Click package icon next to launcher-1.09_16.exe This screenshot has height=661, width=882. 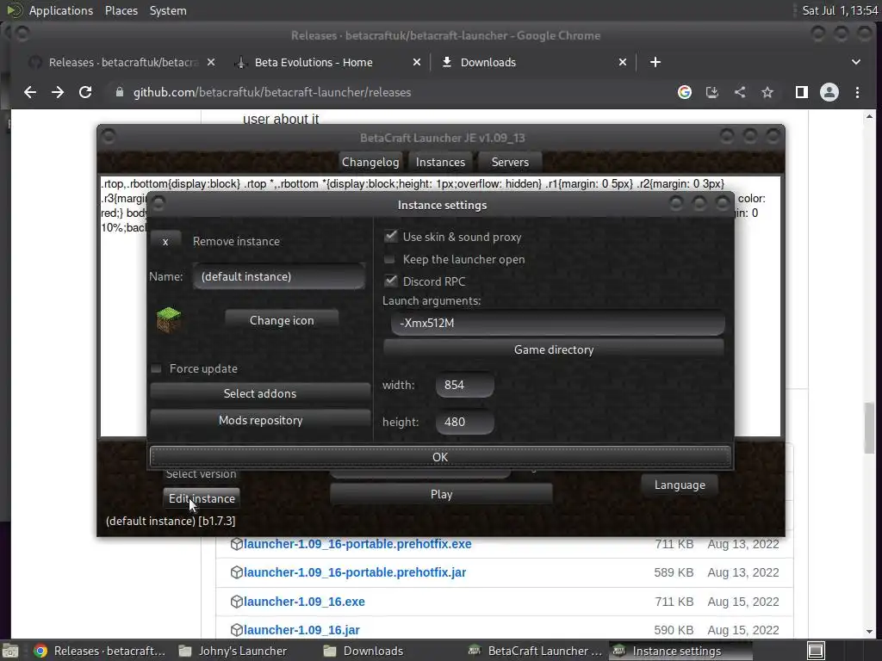[x=236, y=602]
